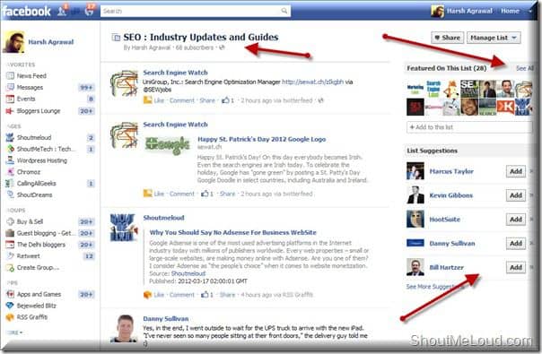
Task: Share the first Search Engine Watch post
Action: [x=207, y=100]
